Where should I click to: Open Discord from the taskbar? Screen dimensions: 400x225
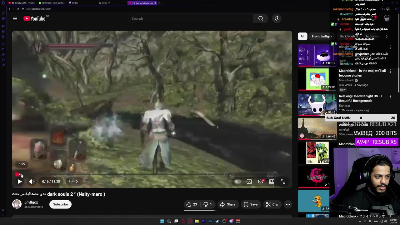(231, 221)
